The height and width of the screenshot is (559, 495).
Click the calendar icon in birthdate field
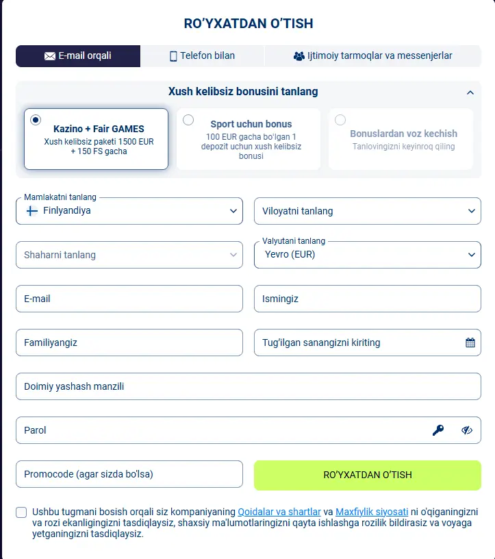point(470,343)
